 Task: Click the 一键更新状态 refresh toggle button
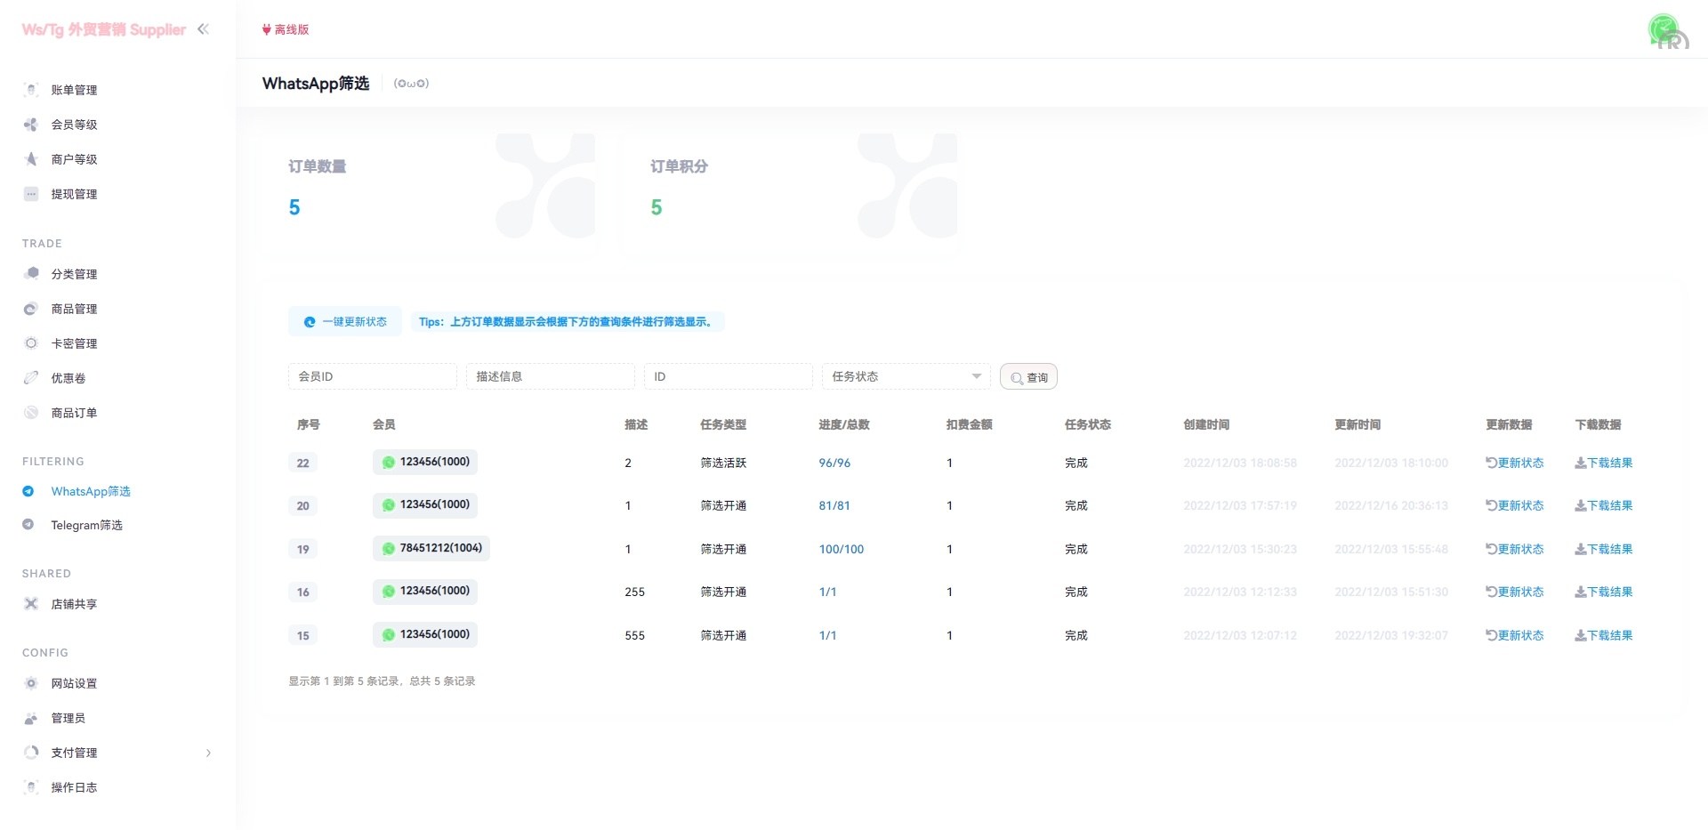(x=345, y=322)
